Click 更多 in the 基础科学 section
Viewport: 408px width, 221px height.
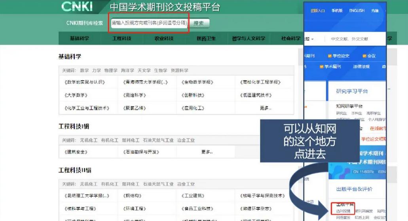(x=266, y=108)
